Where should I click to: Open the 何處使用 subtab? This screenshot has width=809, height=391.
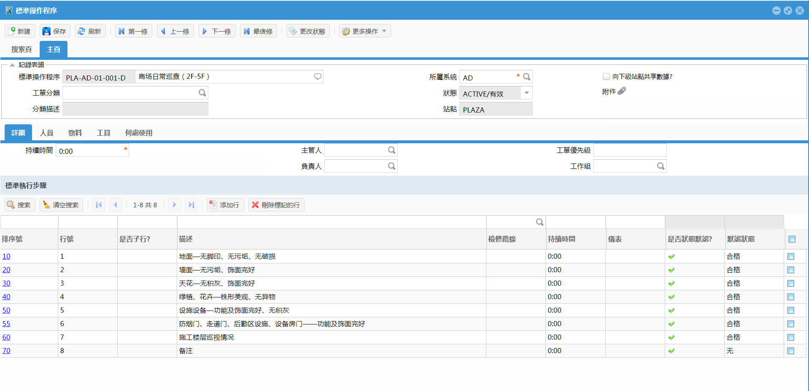pyautogui.click(x=138, y=133)
